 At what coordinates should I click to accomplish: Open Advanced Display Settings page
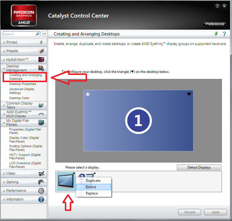point(22,91)
